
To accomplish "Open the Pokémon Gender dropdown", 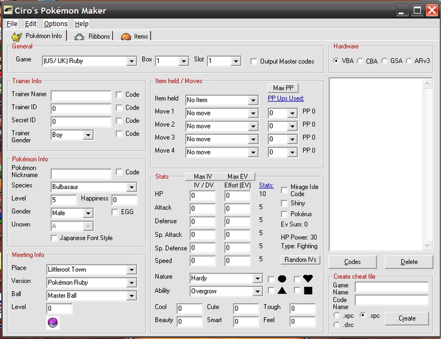I will point(88,213).
